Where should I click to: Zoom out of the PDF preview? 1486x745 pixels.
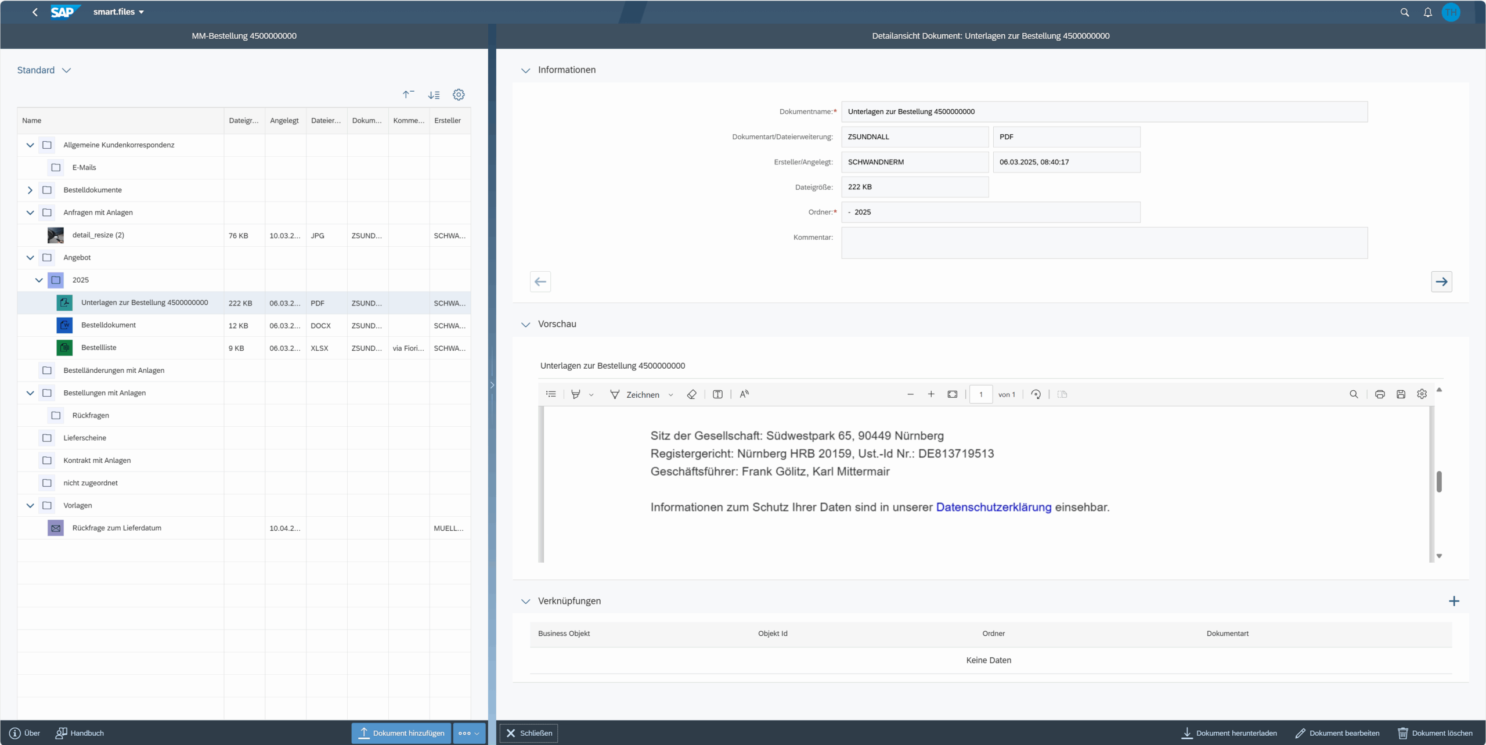(910, 394)
